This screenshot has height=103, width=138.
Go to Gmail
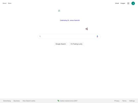click(x=117, y=3)
